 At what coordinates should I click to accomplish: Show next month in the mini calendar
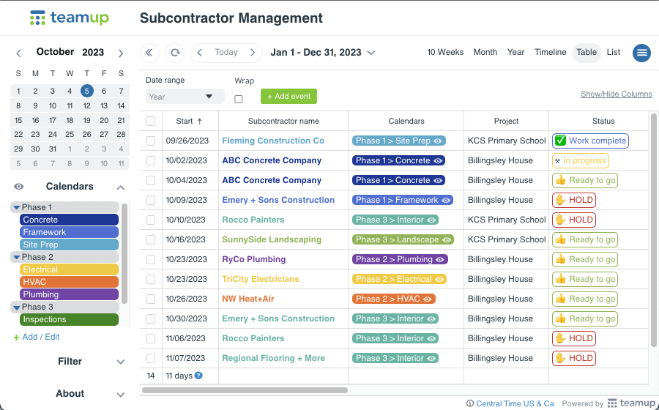click(x=121, y=53)
